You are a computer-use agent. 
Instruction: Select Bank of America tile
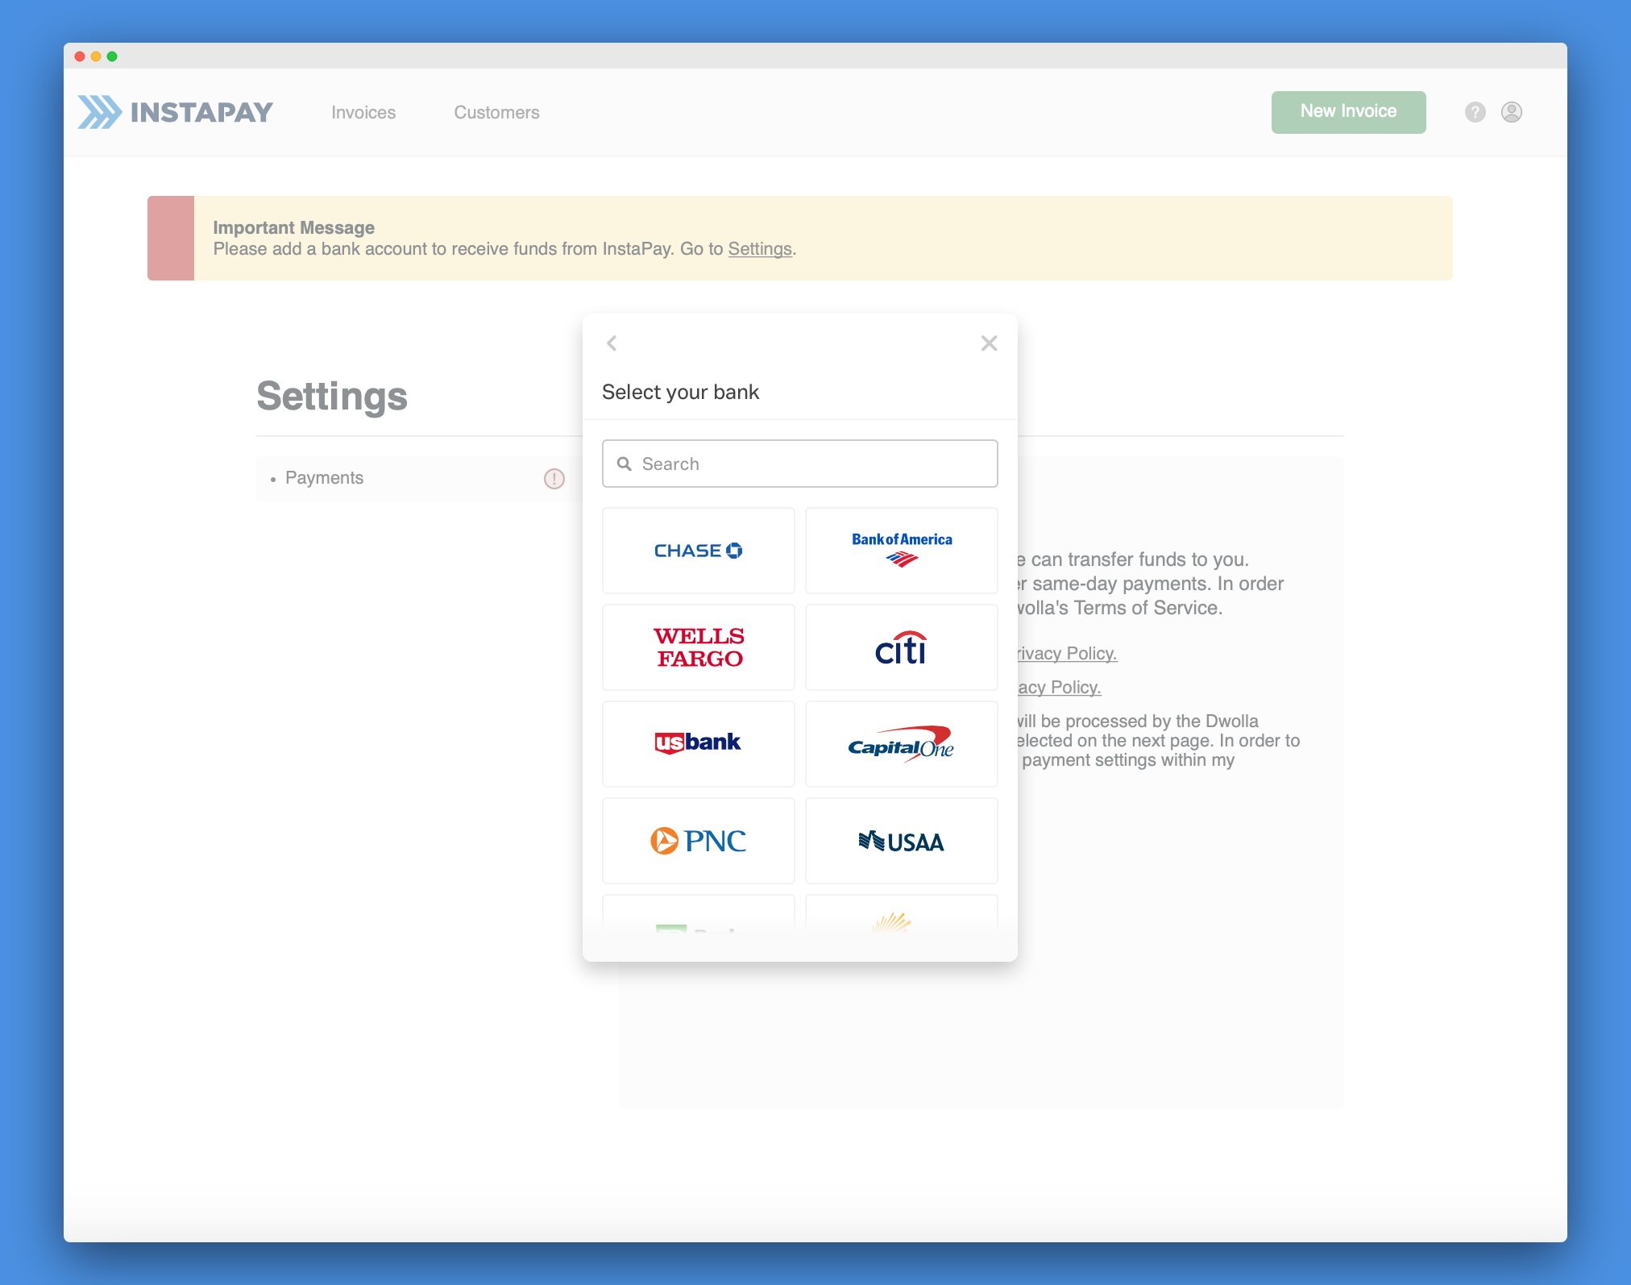[901, 551]
